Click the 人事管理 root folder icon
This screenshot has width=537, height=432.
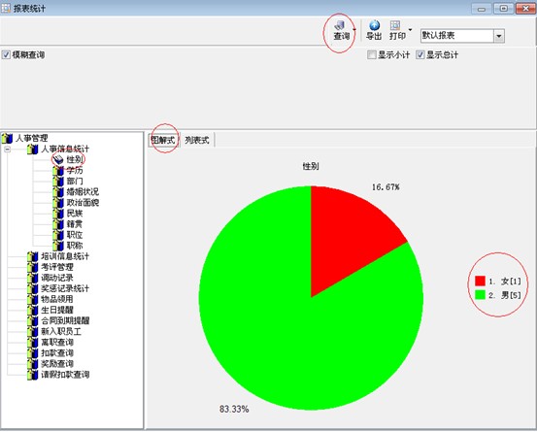tap(7, 138)
